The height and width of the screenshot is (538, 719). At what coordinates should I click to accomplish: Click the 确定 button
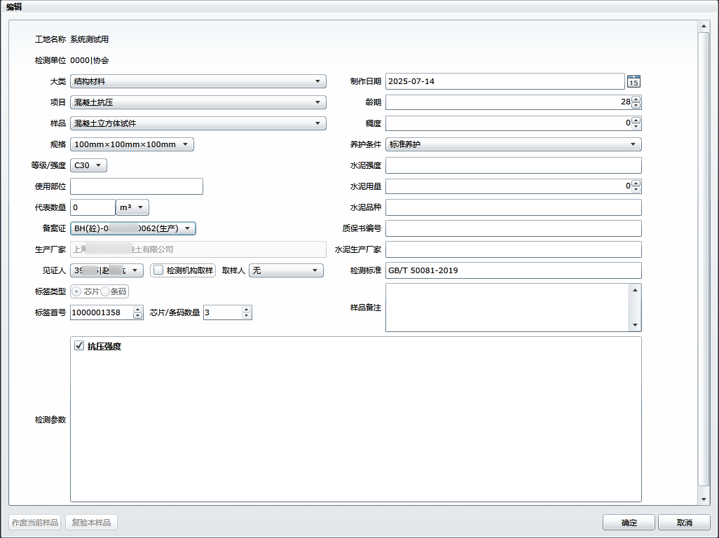[629, 523]
